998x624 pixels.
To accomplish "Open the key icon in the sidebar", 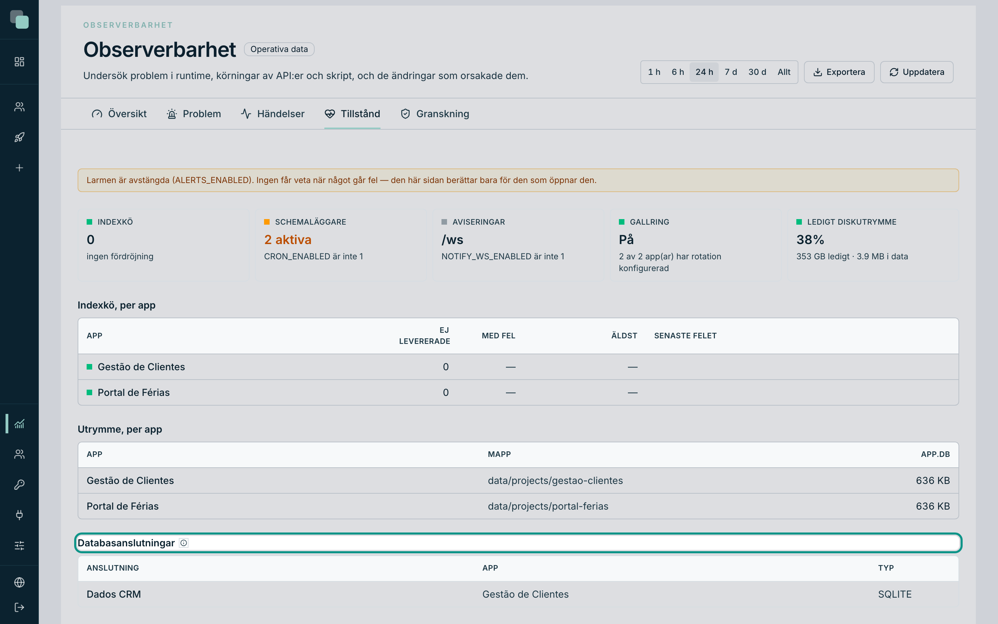I will (19, 485).
